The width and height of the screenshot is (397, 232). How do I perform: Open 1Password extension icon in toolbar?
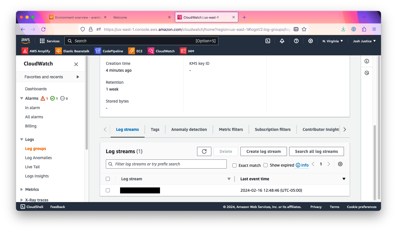click(354, 29)
